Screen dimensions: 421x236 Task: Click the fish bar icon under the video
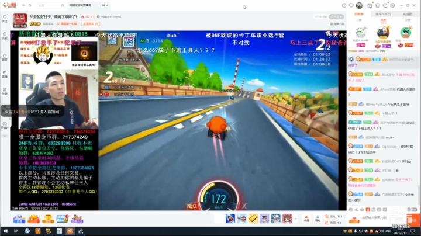click(19, 219)
